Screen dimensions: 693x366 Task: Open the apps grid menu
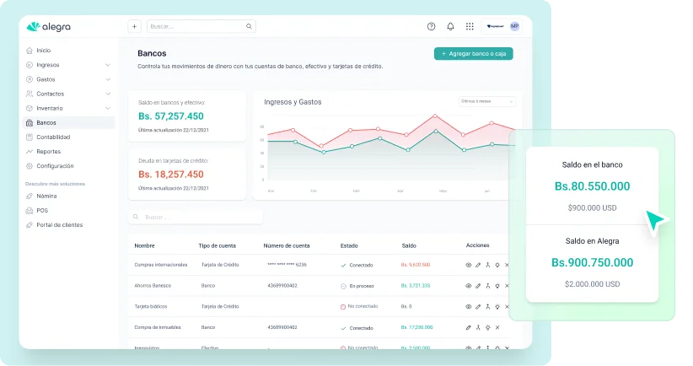[470, 26]
